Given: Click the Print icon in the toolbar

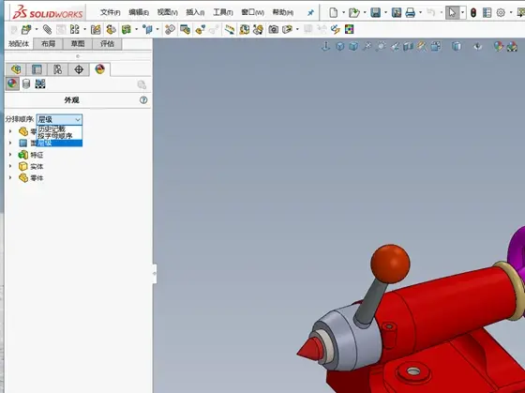Looking at the screenshot, I should click(410, 13).
